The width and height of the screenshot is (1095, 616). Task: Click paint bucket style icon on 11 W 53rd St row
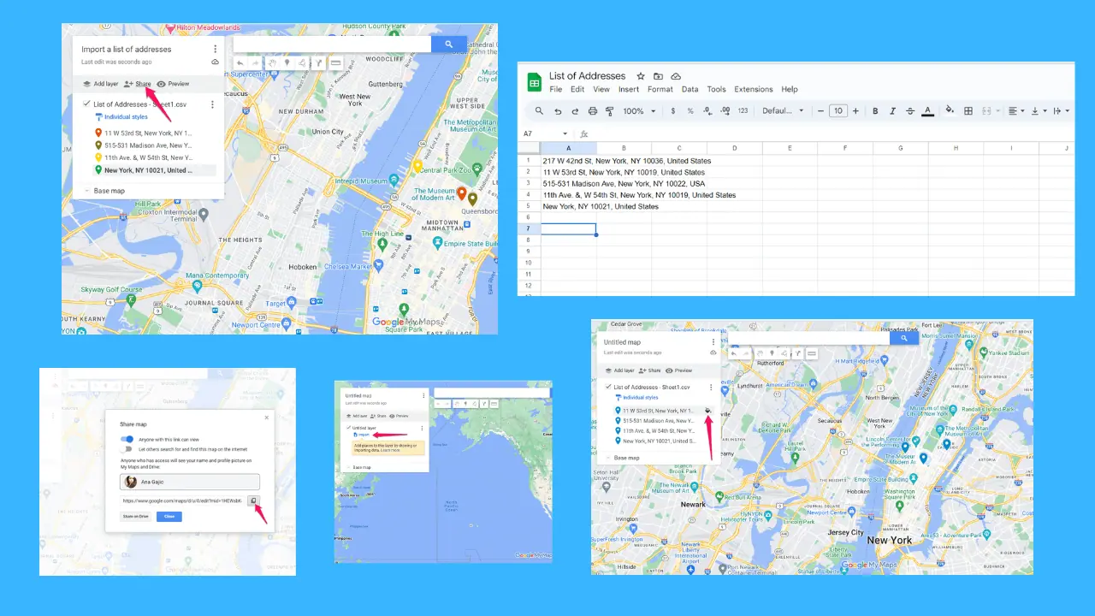(x=708, y=411)
